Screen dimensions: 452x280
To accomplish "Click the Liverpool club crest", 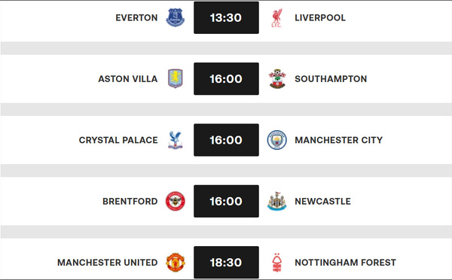I will pos(276,17).
